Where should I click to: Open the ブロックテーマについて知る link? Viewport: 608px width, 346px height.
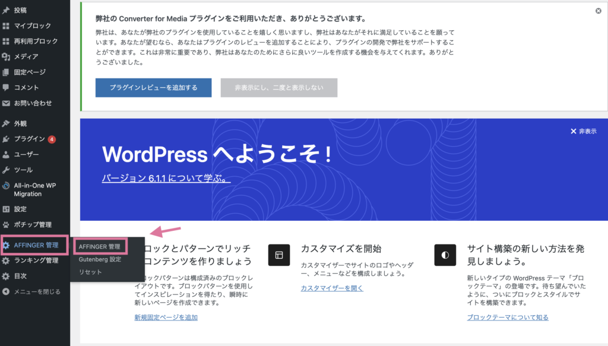coord(508,318)
